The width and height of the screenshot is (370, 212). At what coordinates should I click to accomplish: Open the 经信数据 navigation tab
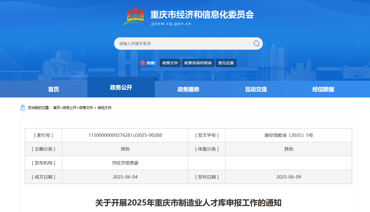pos(323,89)
